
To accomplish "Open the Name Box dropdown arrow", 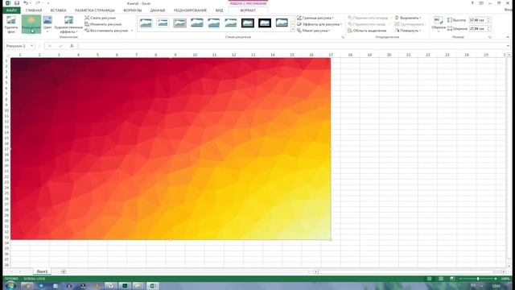I will (32, 46).
